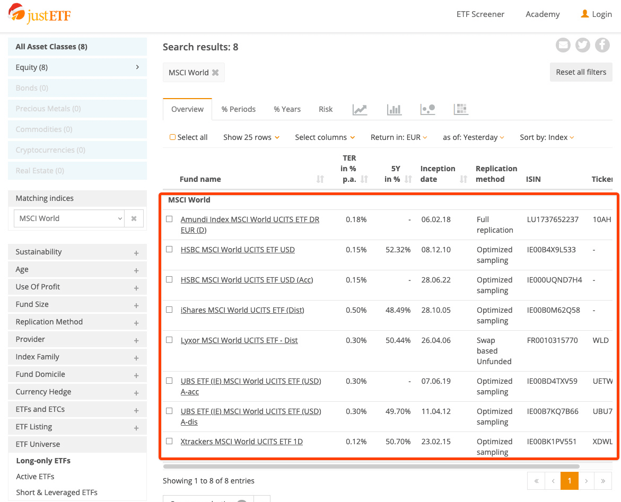
Task: Switch to the Risk tab
Action: (326, 109)
